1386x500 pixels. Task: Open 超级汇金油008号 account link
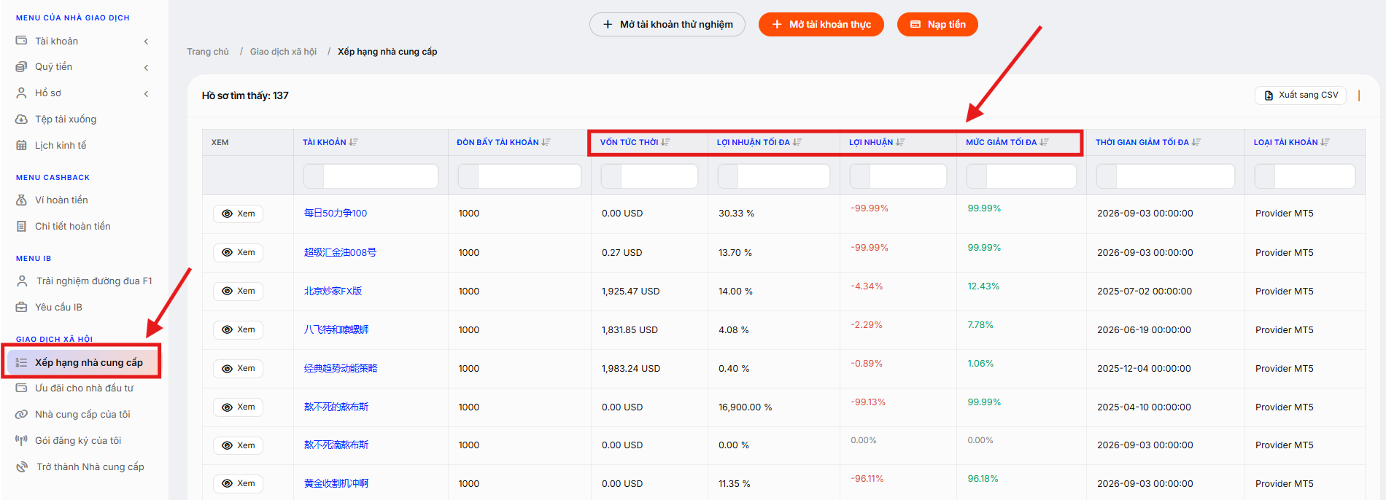point(340,252)
